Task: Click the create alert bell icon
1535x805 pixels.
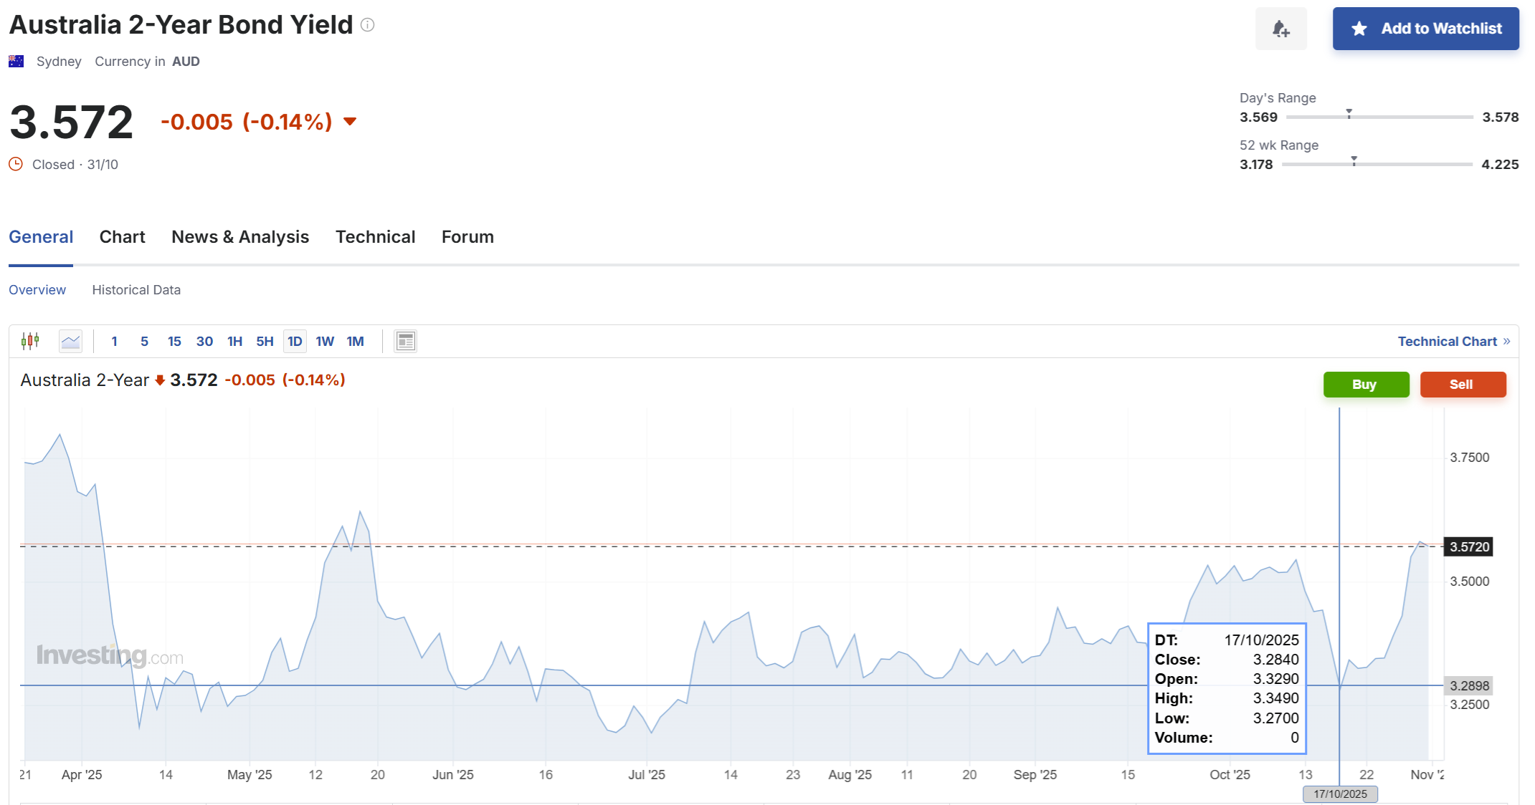Action: [1280, 29]
